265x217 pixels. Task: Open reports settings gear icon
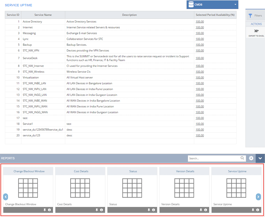click(x=251, y=158)
